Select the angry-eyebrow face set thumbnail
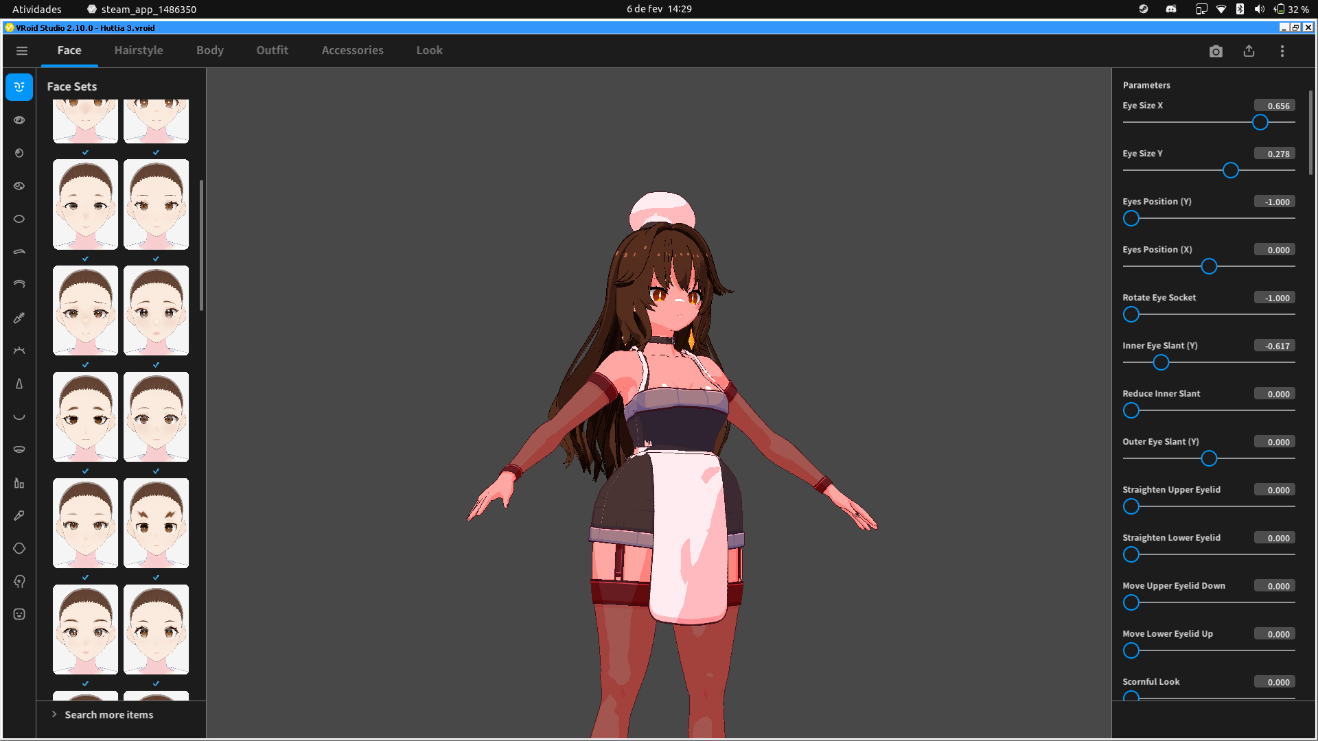This screenshot has height=741, width=1318. click(x=156, y=524)
